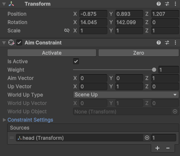Collapse the Aim Constraint foldout arrow
The image size is (180, 156).
[4, 43]
